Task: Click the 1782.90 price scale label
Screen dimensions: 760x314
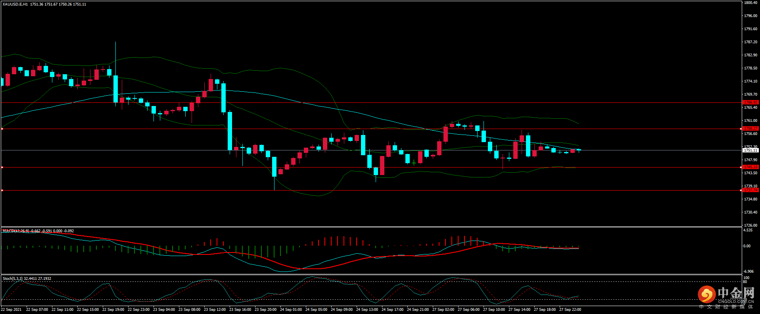Action: tap(750, 55)
